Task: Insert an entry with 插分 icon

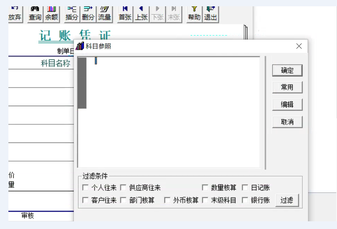Action: click(x=72, y=14)
